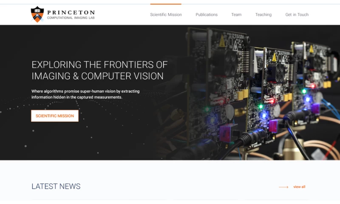Click the yellow warning triangle on left board
Screen dimensions: 340x204
(222, 42)
